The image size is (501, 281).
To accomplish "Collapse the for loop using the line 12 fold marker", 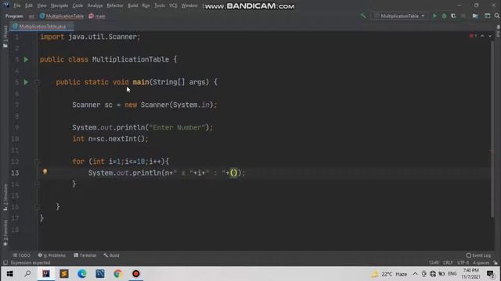I will (x=37, y=162).
